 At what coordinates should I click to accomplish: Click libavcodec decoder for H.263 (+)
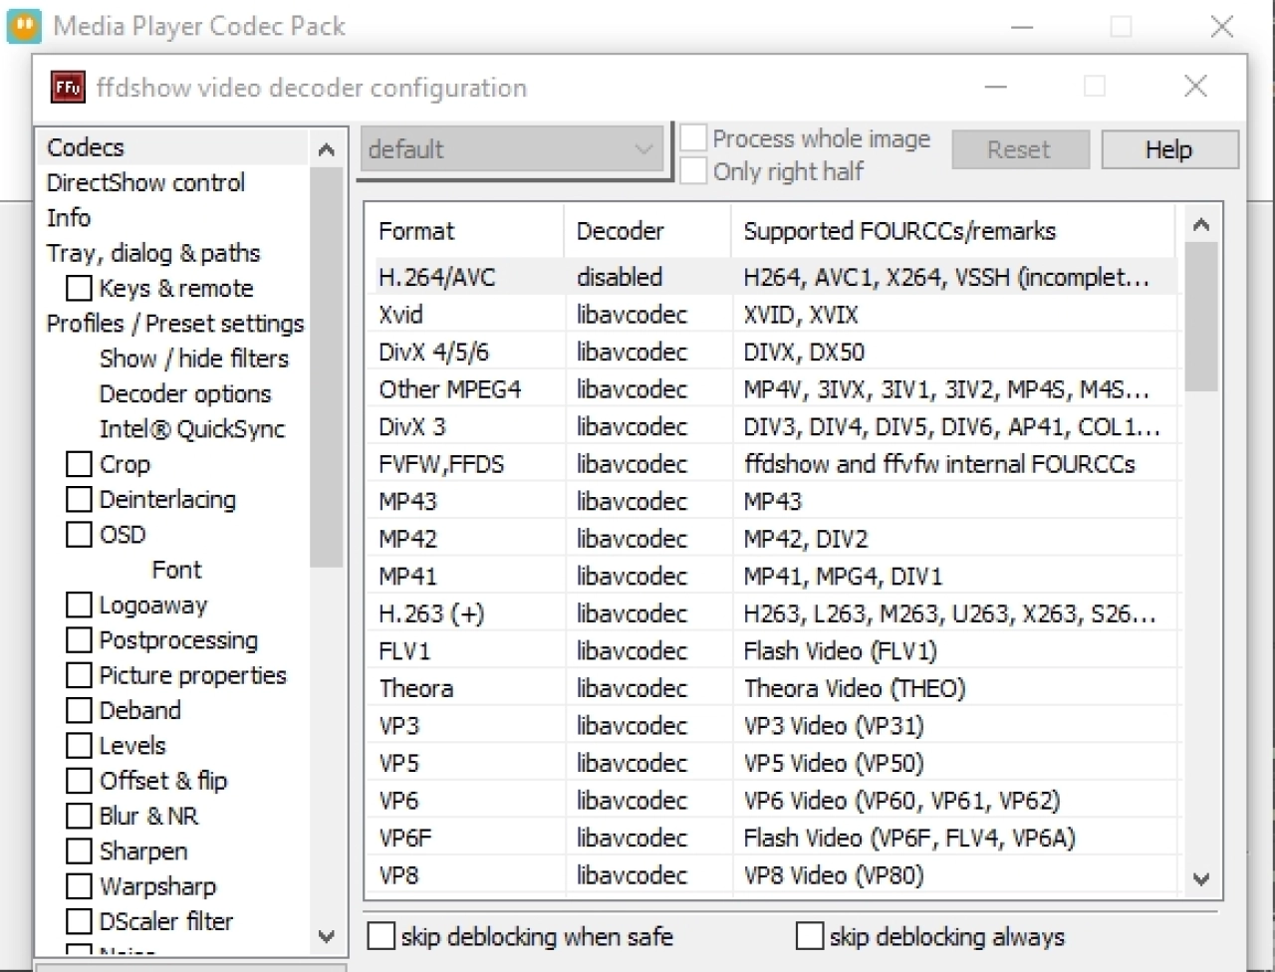632,613
